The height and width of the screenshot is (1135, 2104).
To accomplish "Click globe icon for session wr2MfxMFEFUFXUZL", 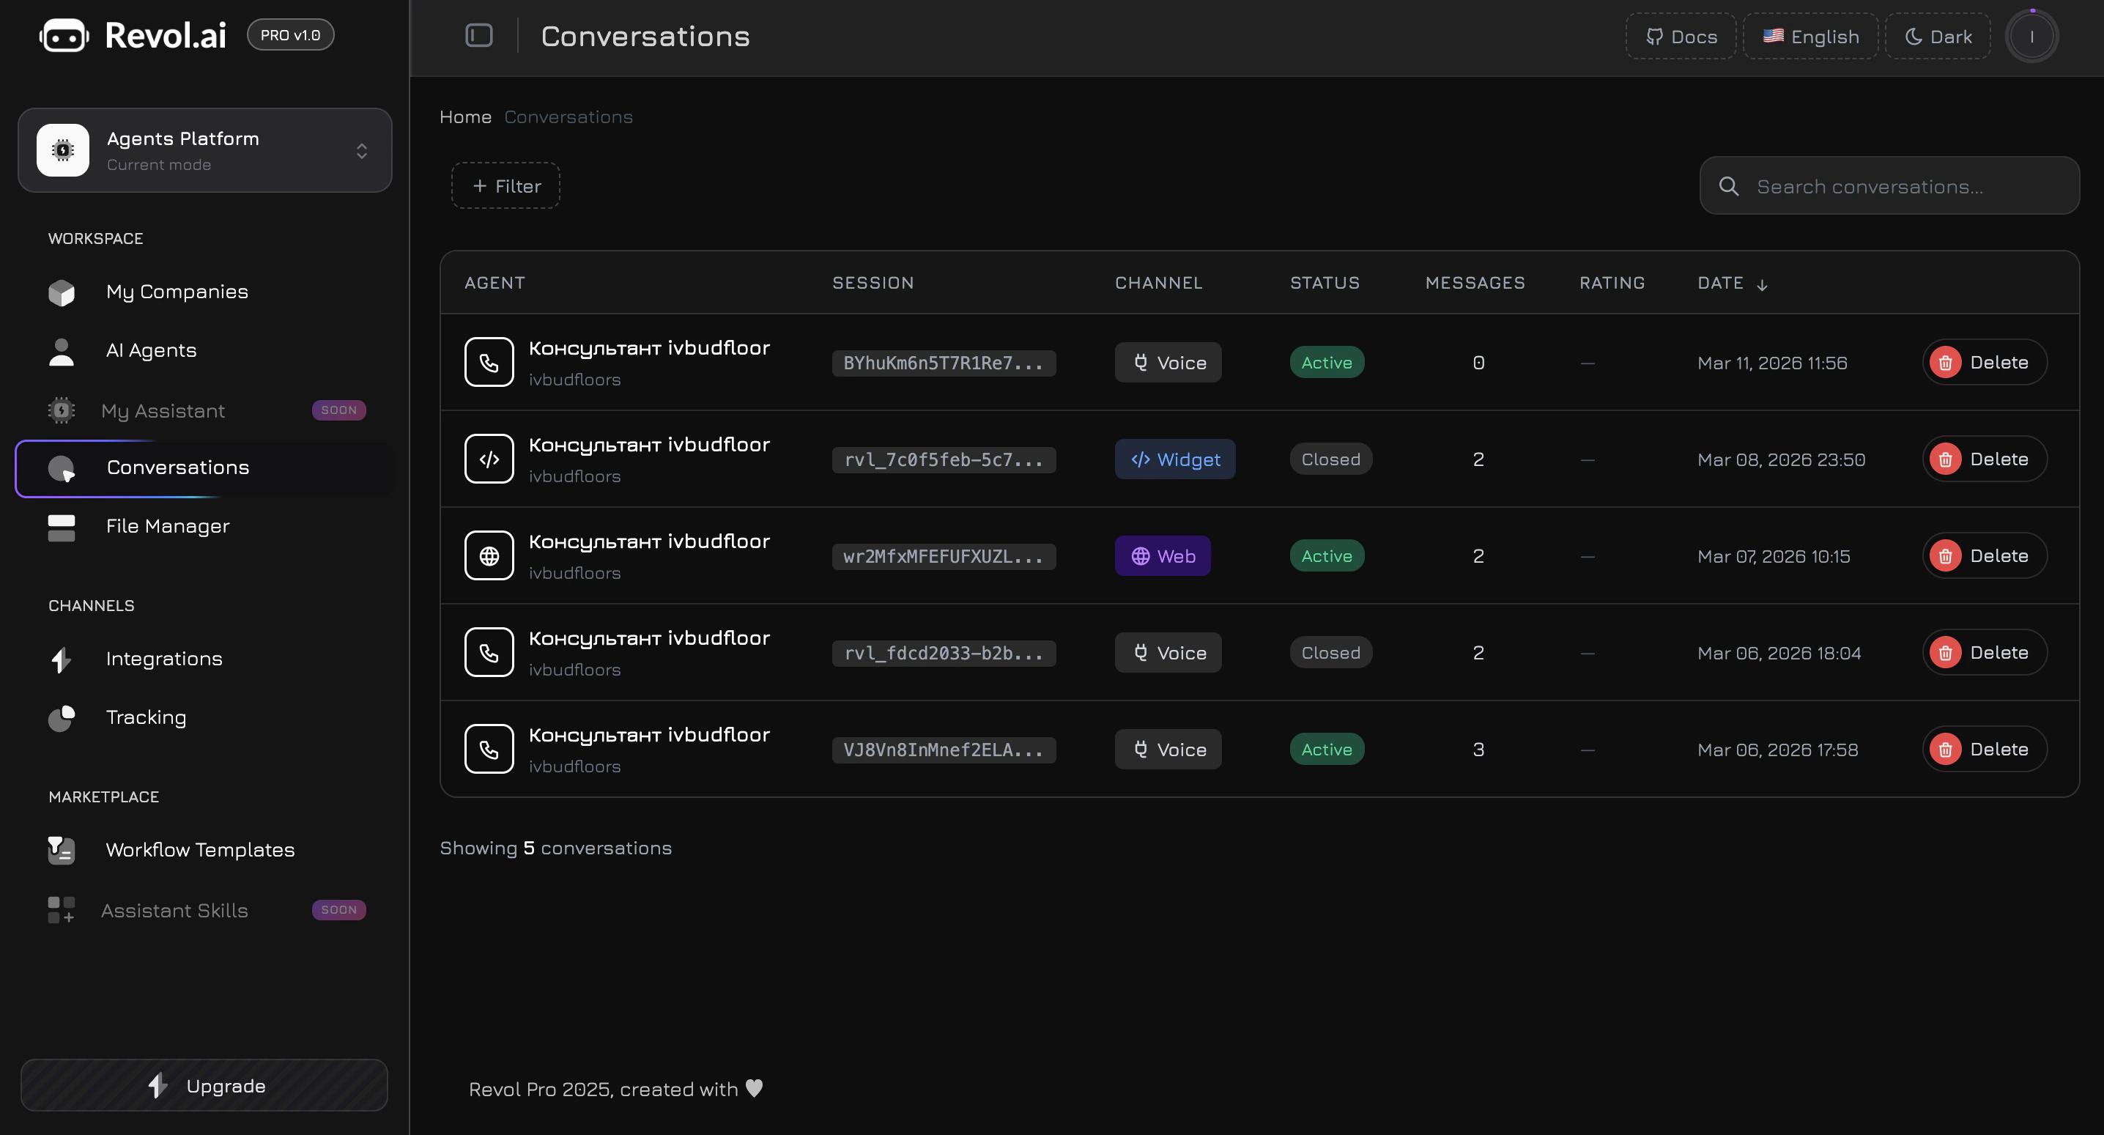I will tap(489, 555).
